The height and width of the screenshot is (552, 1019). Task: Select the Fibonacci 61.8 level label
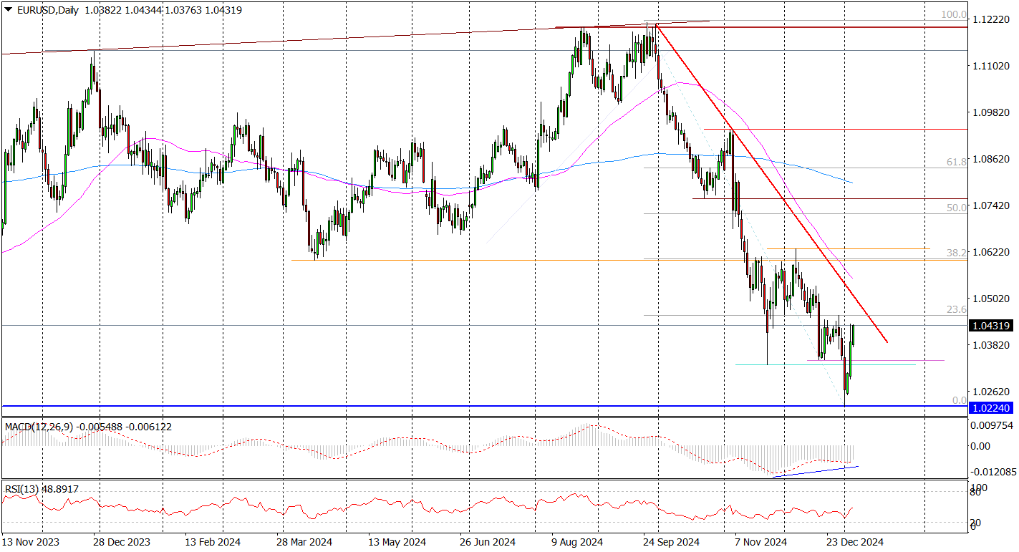pos(957,163)
